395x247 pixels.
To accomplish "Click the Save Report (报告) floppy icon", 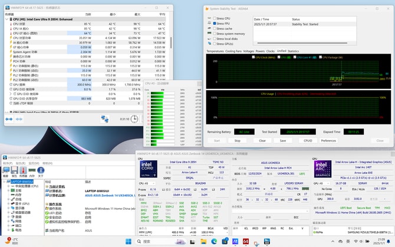I will point(15,170).
